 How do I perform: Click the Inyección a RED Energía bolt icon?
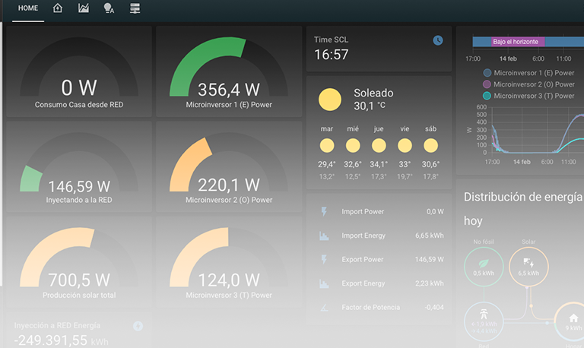click(x=138, y=326)
